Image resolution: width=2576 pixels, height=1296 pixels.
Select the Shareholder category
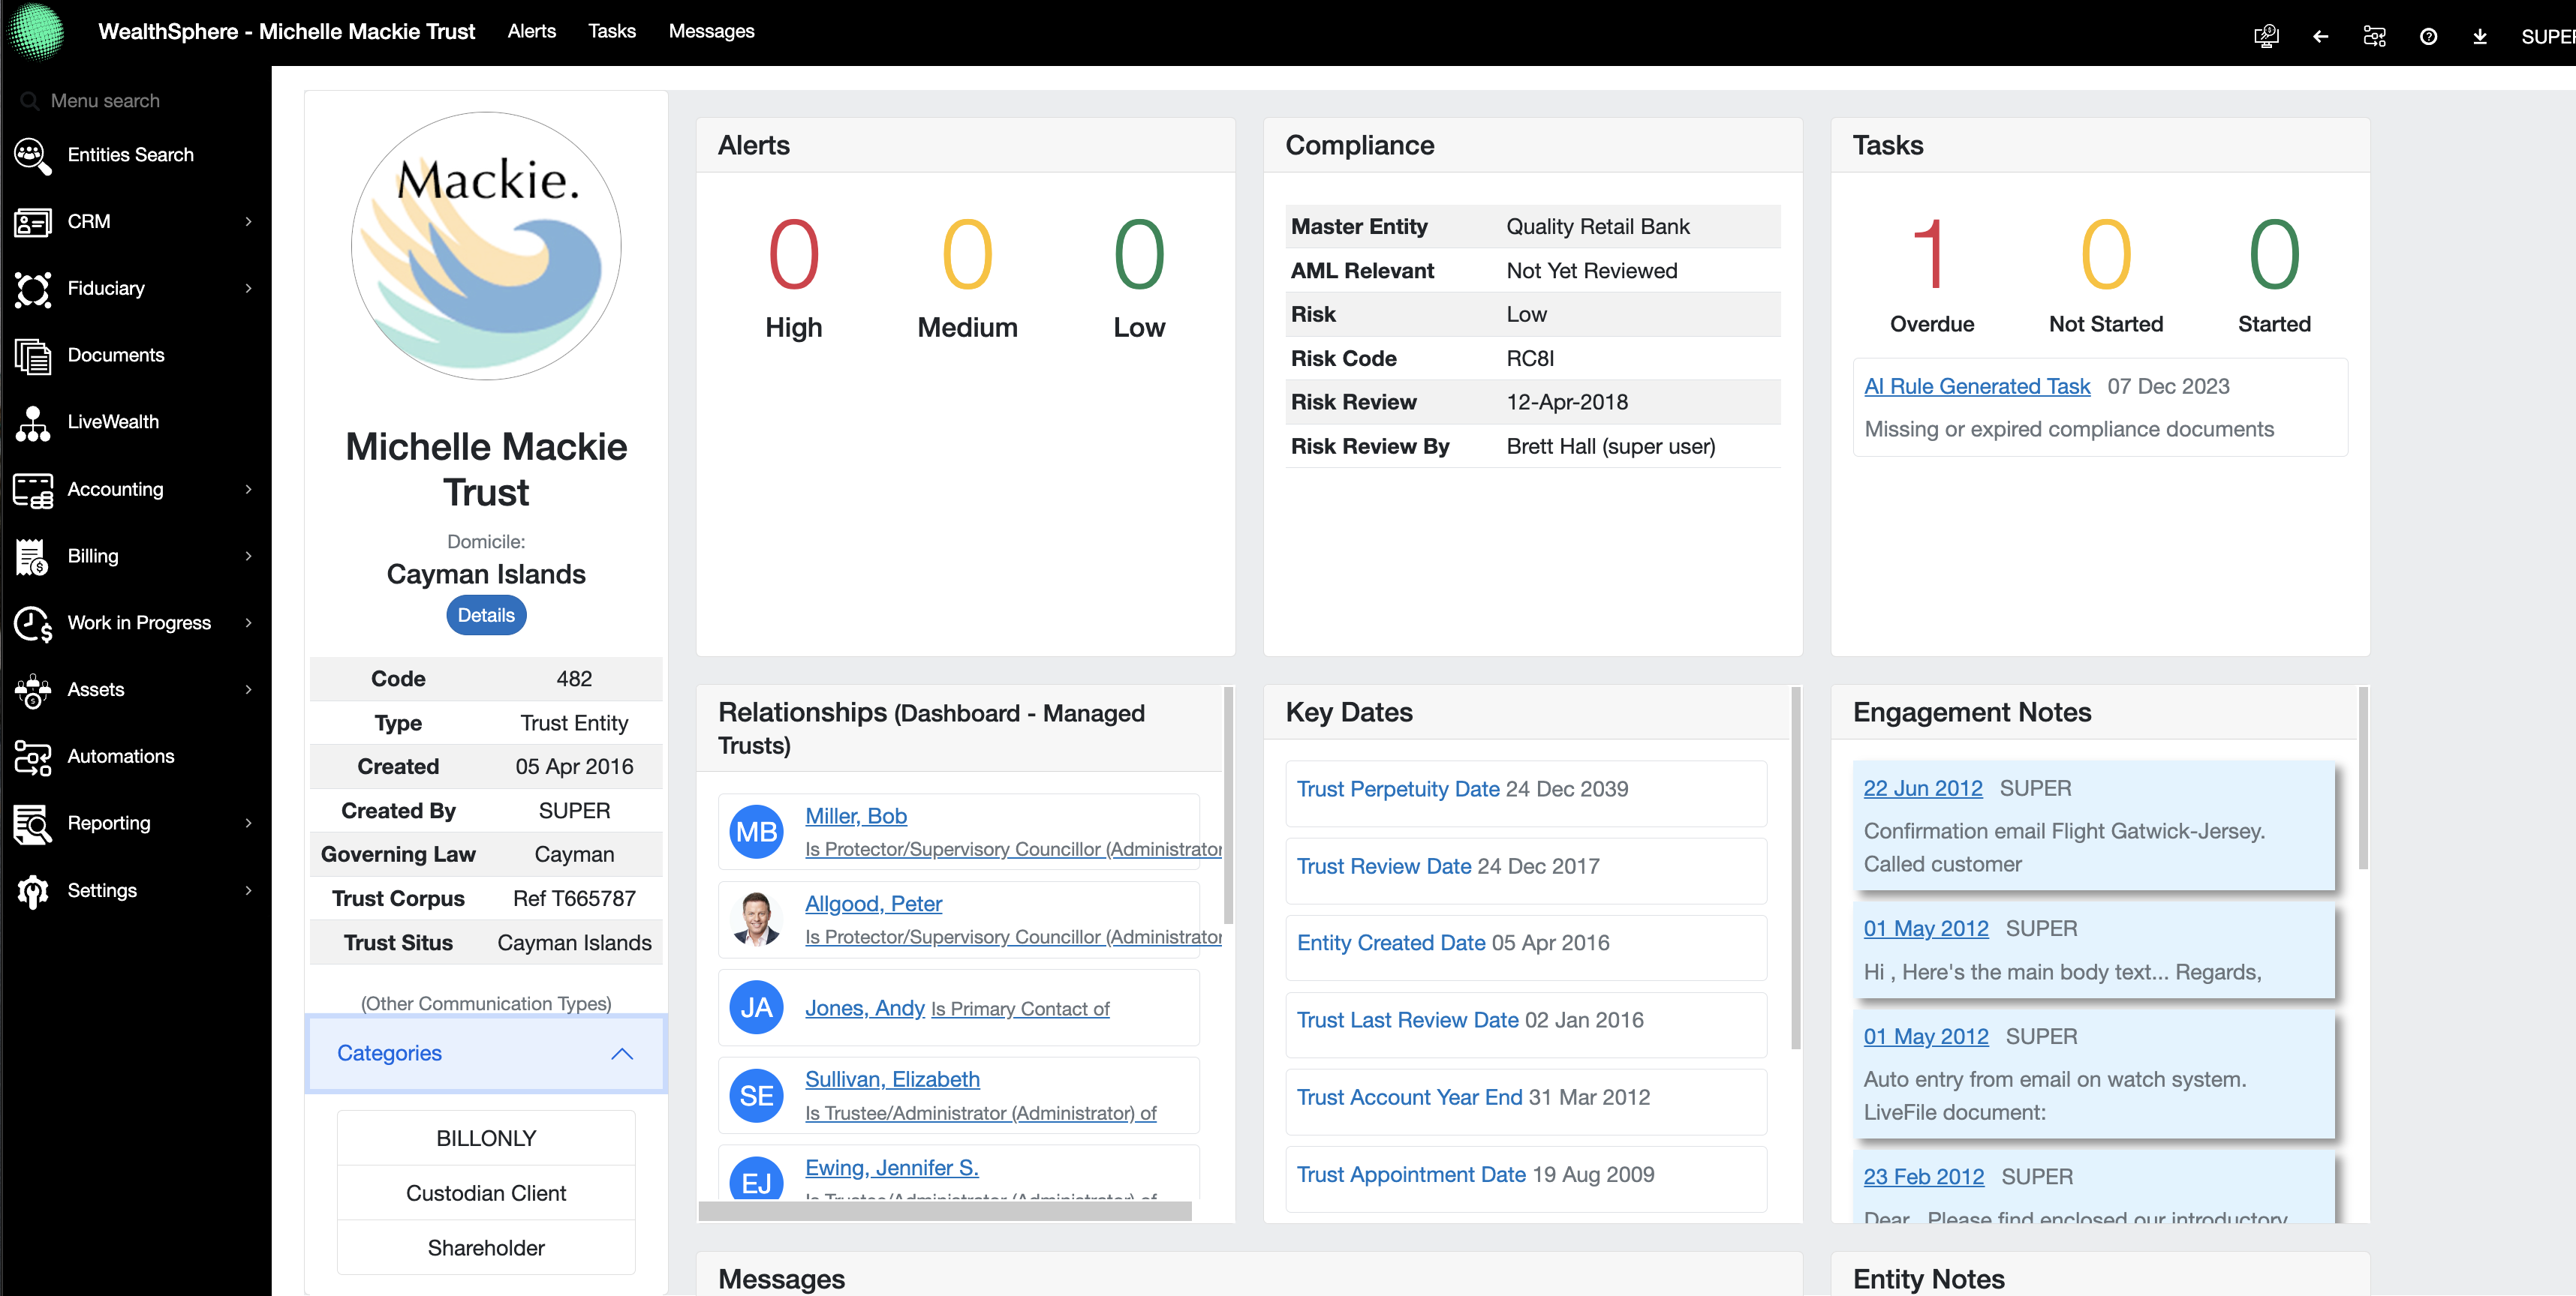point(486,1247)
